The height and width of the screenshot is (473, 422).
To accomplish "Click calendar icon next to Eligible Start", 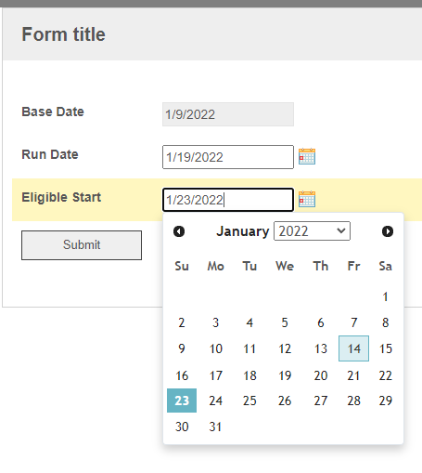I will tap(307, 199).
